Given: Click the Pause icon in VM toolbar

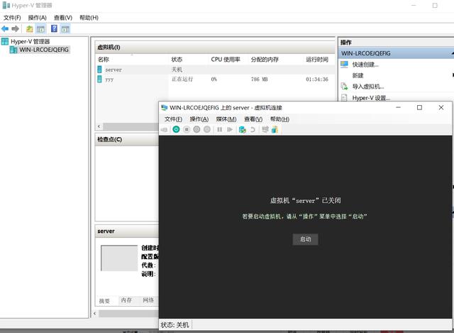Looking at the screenshot, I should point(219,129).
